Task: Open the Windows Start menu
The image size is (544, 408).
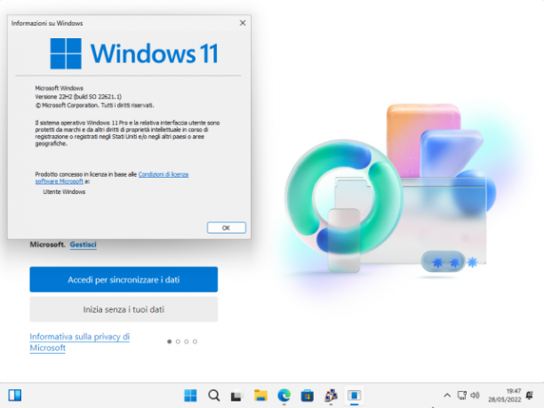Action: click(x=190, y=396)
